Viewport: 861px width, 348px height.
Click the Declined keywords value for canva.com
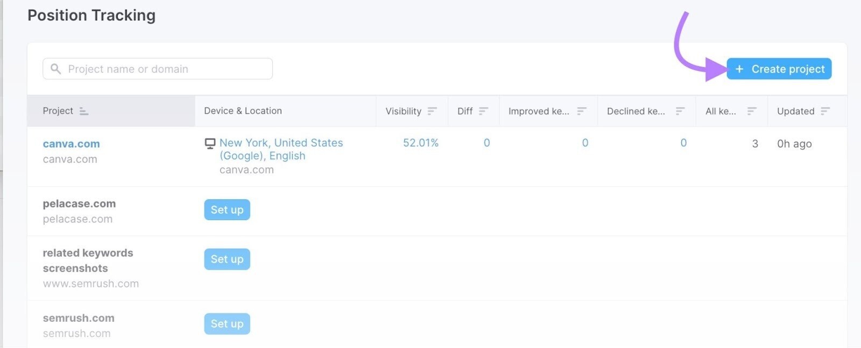(683, 143)
